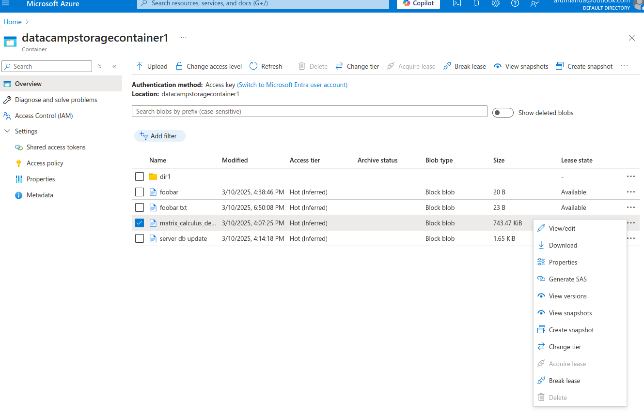The height and width of the screenshot is (413, 644).
Task: Choose Generate SAS from context menu
Action: [580, 279]
